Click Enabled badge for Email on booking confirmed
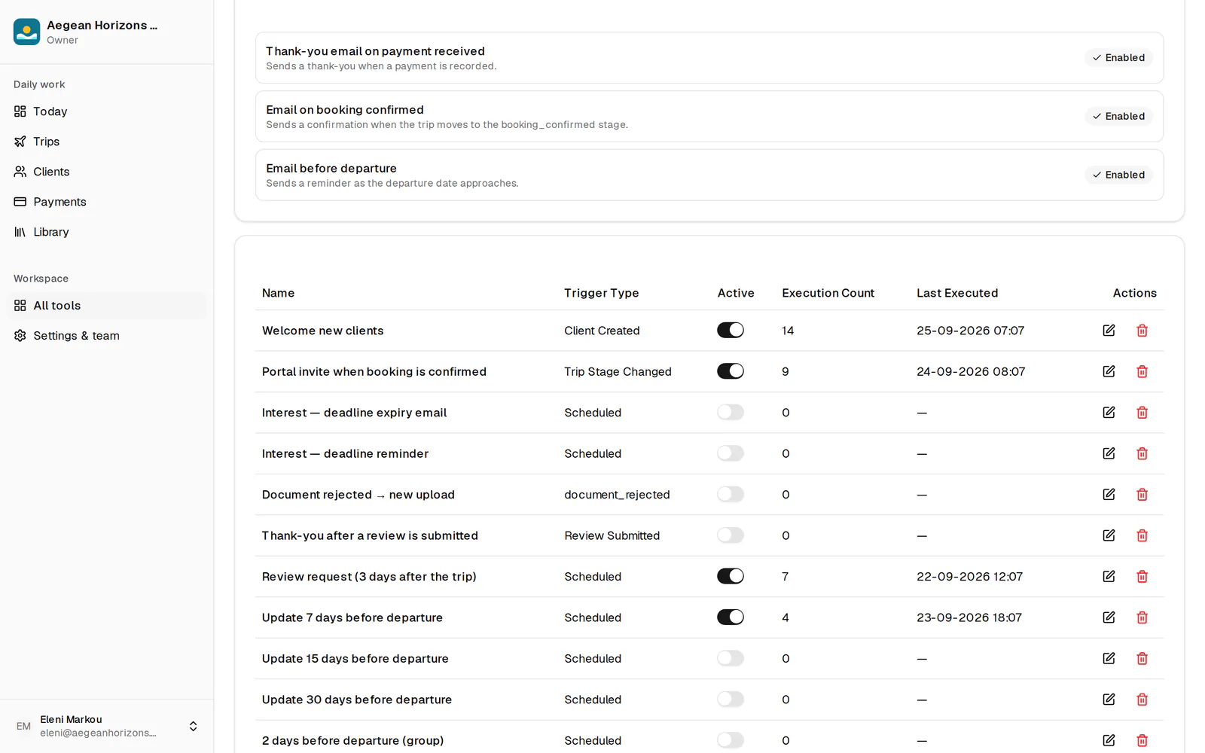Image resolution: width=1205 pixels, height=753 pixels. 1118,117
